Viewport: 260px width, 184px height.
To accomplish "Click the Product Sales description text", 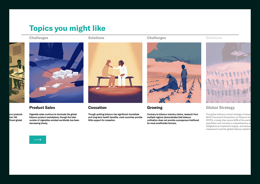I will (x=56, y=119).
